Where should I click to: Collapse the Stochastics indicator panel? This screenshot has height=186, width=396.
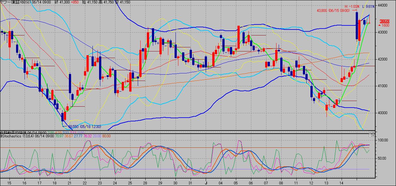tap(370, 136)
